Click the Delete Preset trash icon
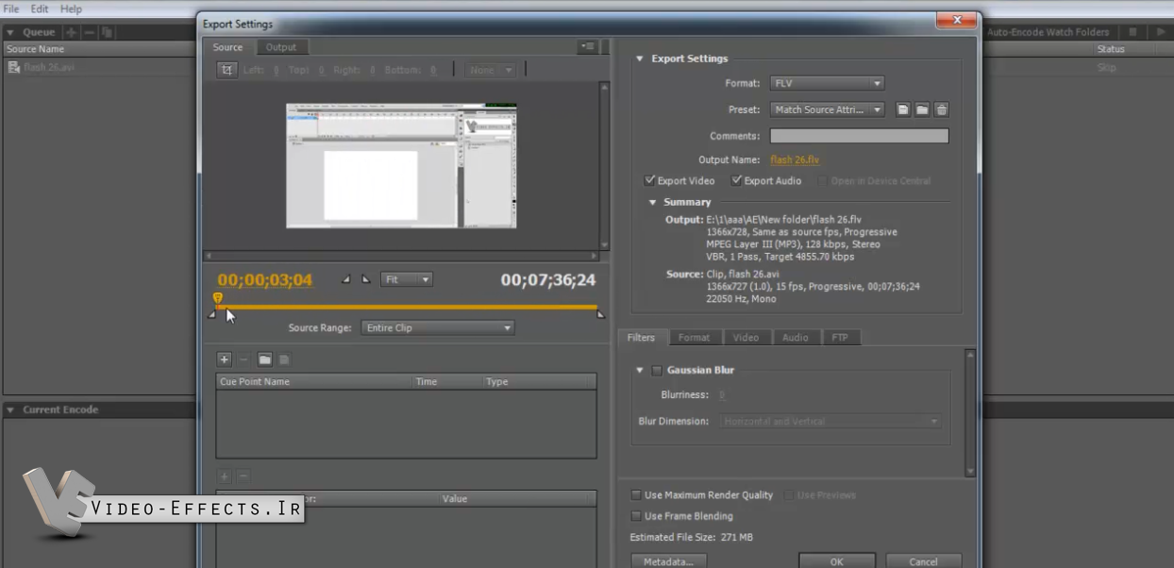Viewport: 1174px width, 568px height. [941, 109]
